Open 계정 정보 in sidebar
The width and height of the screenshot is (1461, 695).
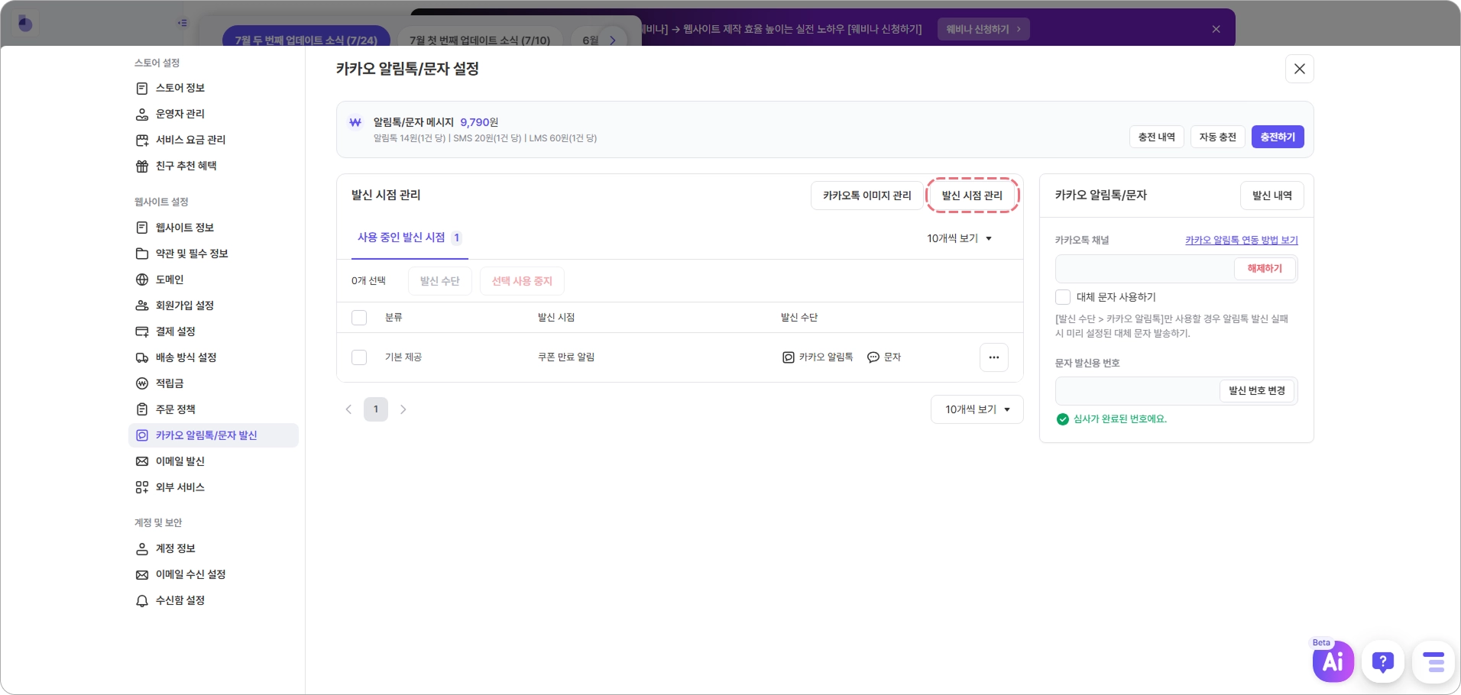(213, 548)
